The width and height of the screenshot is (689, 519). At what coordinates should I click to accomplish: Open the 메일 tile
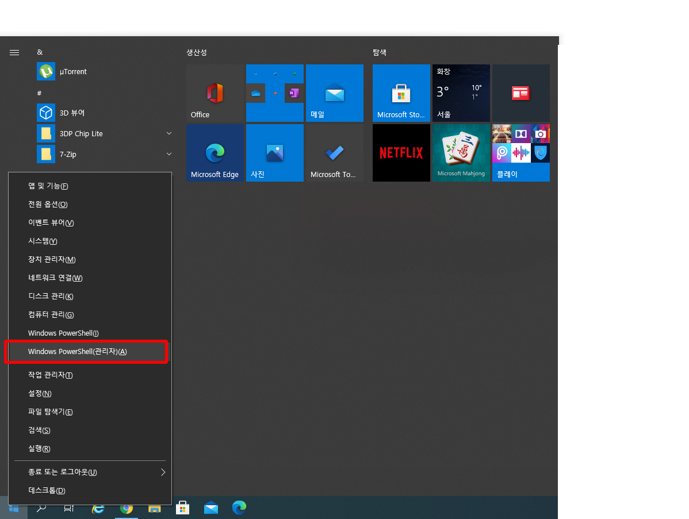[334, 93]
